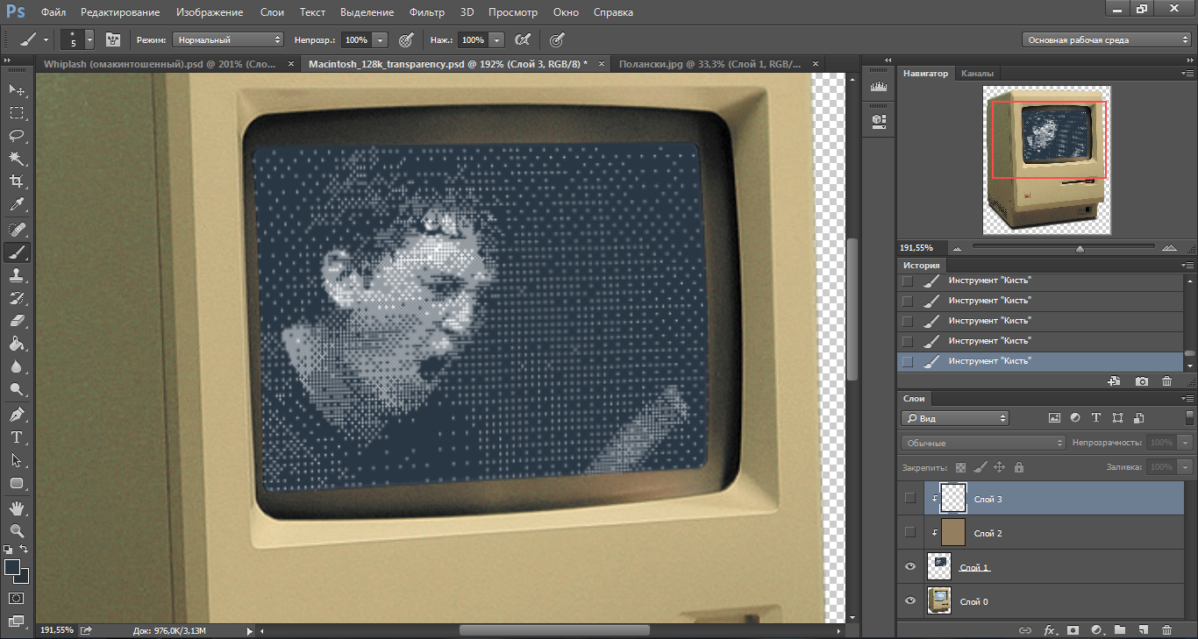Select the History Brush tool
The width and height of the screenshot is (1198, 639).
17,298
